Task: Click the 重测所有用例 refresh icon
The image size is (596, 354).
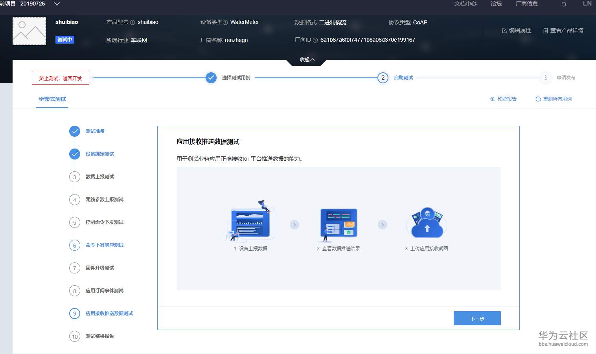Action: pyautogui.click(x=538, y=99)
